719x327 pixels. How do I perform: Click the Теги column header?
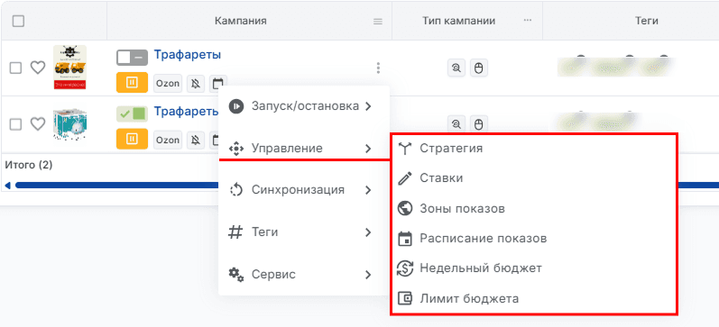click(647, 21)
